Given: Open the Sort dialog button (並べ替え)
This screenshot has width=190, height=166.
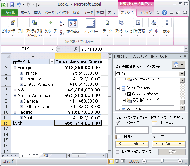Looking at the screenshot, I should pyautogui.click(x=73, y=26).
